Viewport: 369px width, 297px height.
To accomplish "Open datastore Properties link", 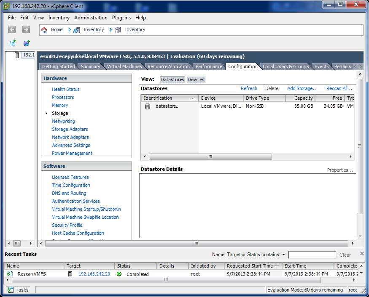I will (340, 170).
